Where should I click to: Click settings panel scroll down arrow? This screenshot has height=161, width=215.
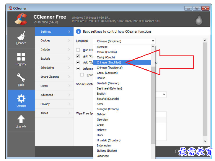tap(205, 141)
